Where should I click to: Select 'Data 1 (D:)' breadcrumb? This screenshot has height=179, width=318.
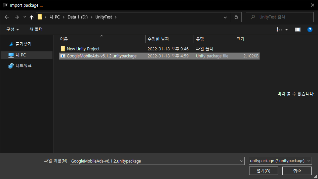(77, 17)
